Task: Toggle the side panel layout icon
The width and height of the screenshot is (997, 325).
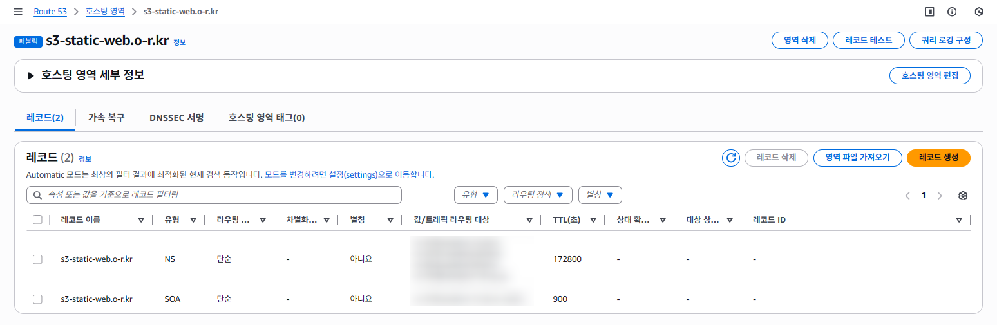Action: (929, 12)
